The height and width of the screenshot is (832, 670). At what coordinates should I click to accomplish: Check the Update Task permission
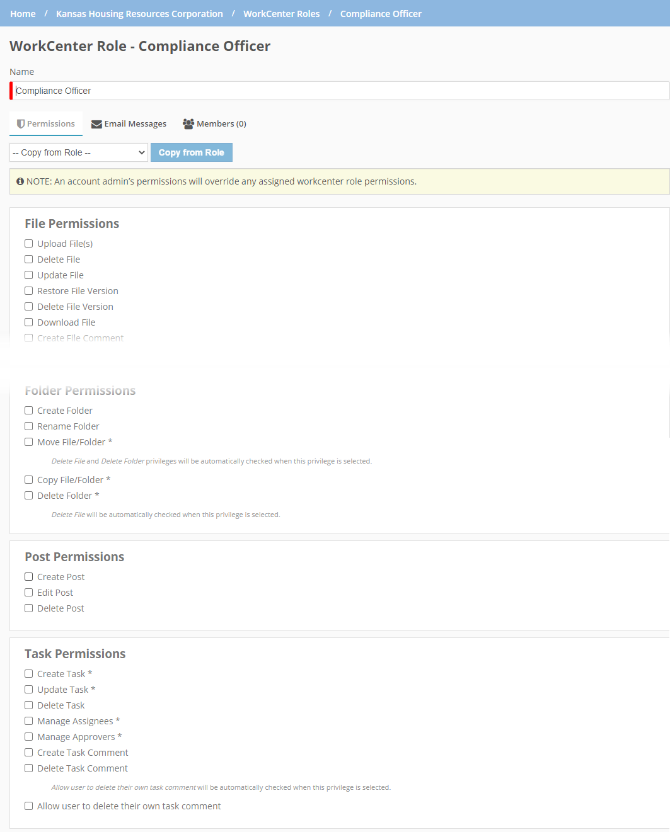click(29, 690)
